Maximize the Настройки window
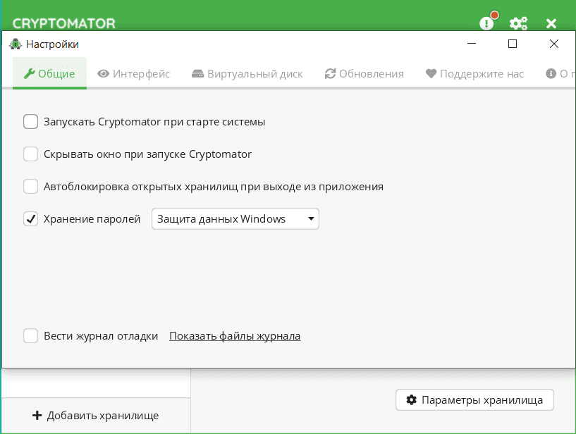The height and width of the screenshot is (434, 576). (513, 44)
